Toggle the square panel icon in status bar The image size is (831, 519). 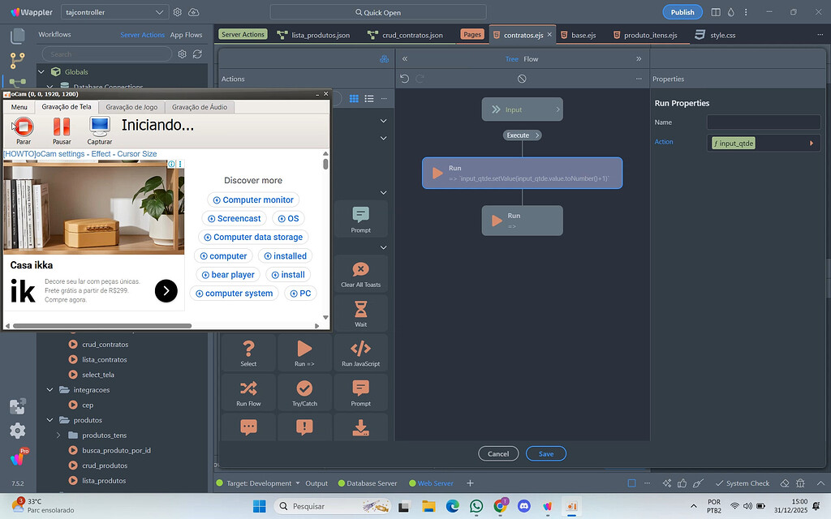631,483
